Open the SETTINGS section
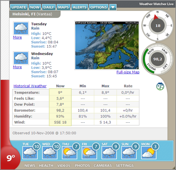176x170 pixels. (x=125, y=166)
